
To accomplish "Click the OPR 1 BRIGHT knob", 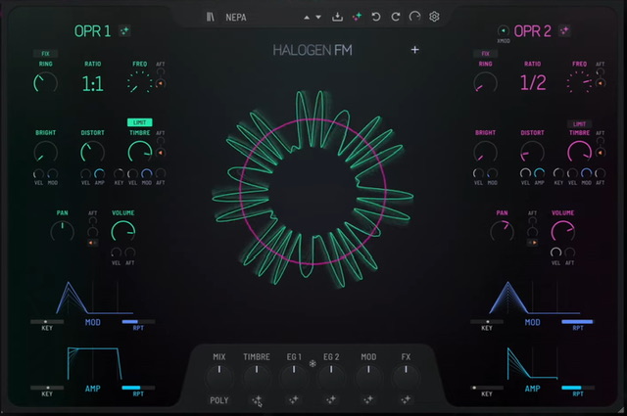I will [x=46, y=153].
